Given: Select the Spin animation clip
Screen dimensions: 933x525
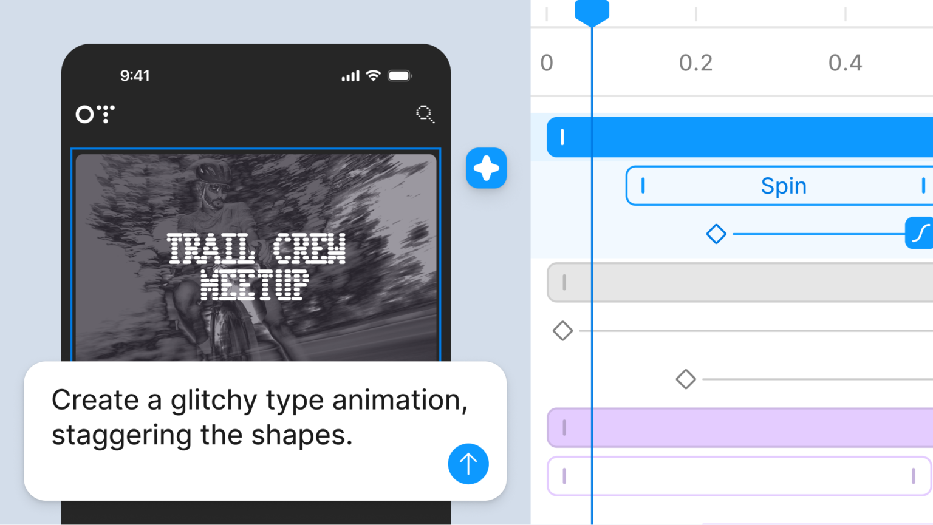Looking at the screenshot, I should 780,186.
